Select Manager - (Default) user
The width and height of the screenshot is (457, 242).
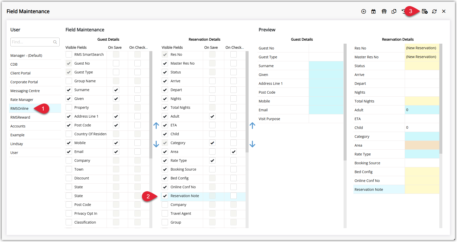pos(35,56)
